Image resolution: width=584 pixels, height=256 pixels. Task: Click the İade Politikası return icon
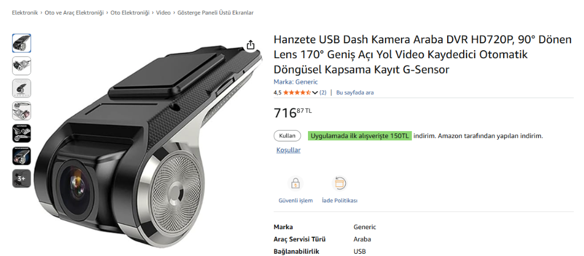pyautogui.click(x=340, y=184)
